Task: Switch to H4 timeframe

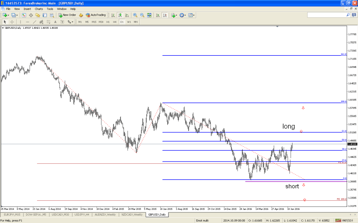Action: (x=114, y=21)
